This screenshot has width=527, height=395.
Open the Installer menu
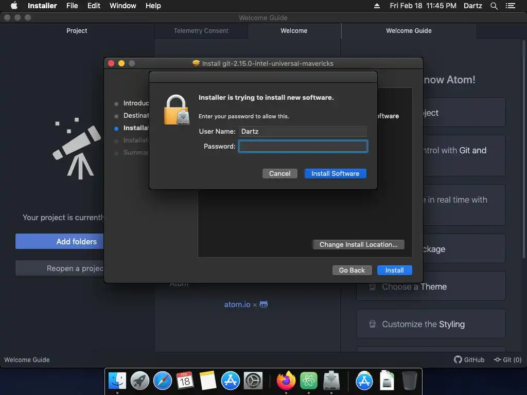42,6
